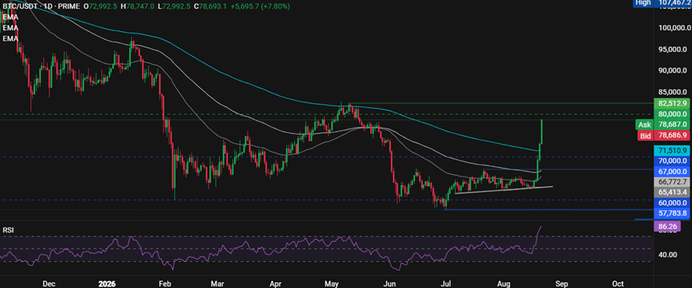Click the Apr label on time axis

(275, 283)
